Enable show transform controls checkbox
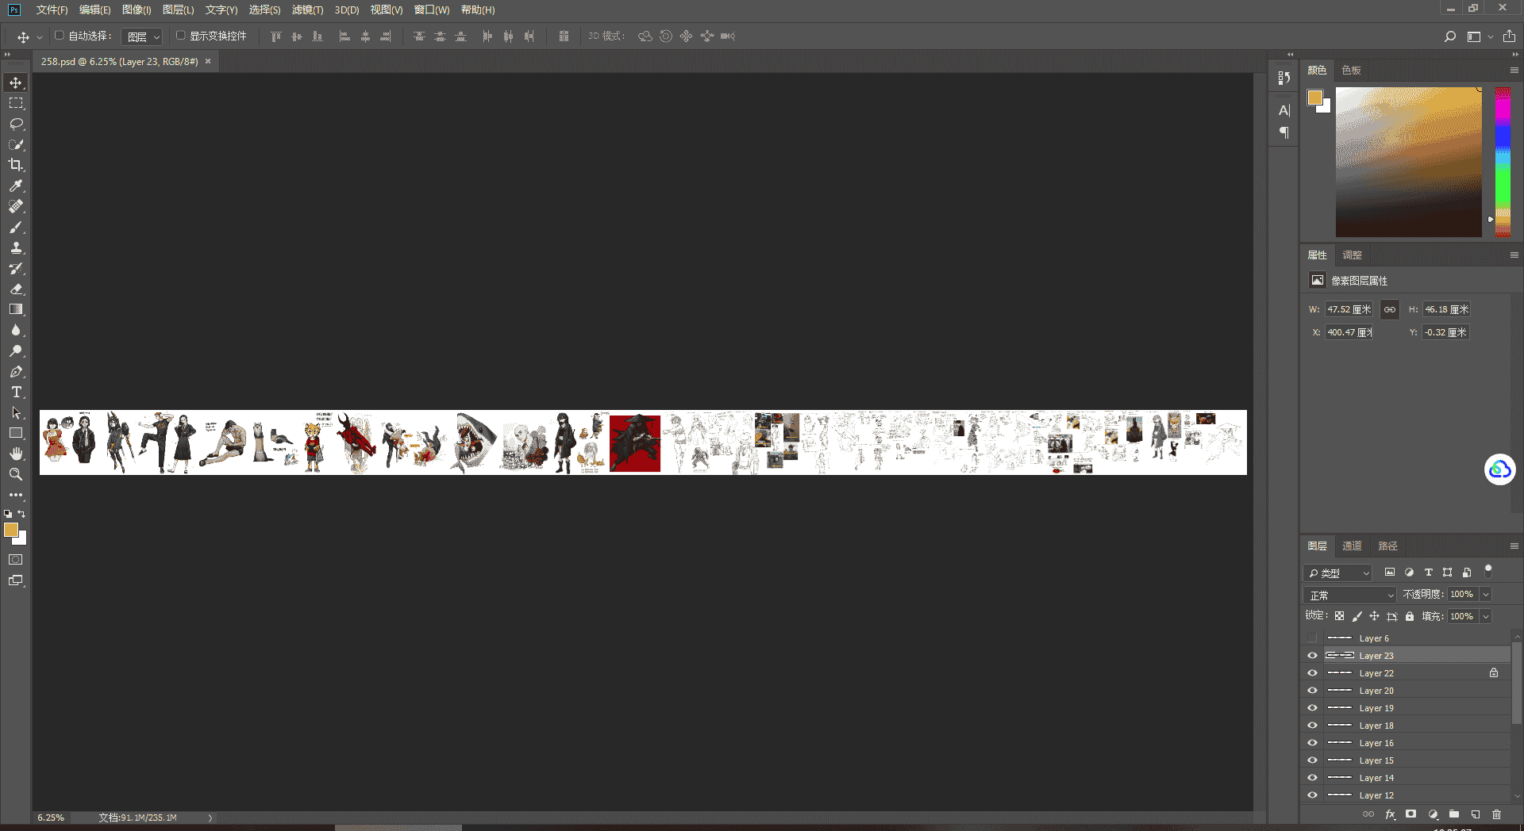Screen dimensions: 1524x831 [x=180, y=36]
